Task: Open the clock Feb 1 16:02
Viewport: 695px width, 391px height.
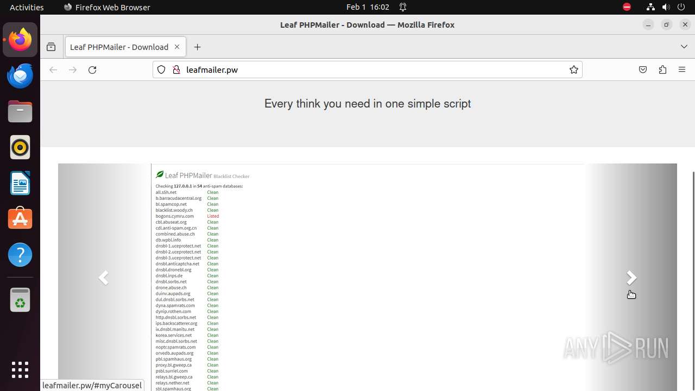Action: [368, 7]
